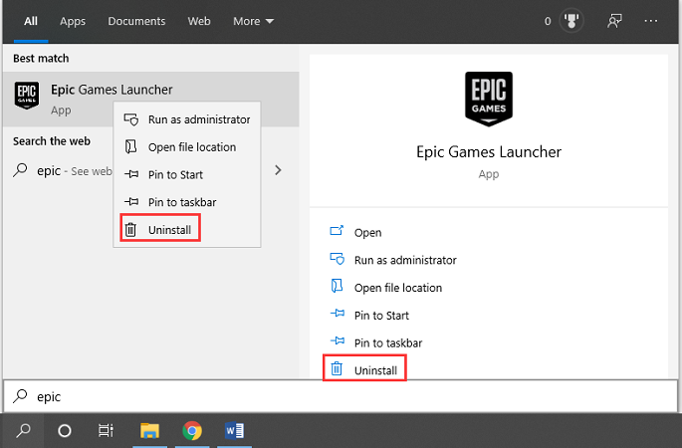Click Open in the right pane
The height and width of the screenshot is (448, 682).
pyautogui.click(x=367, y=232)
